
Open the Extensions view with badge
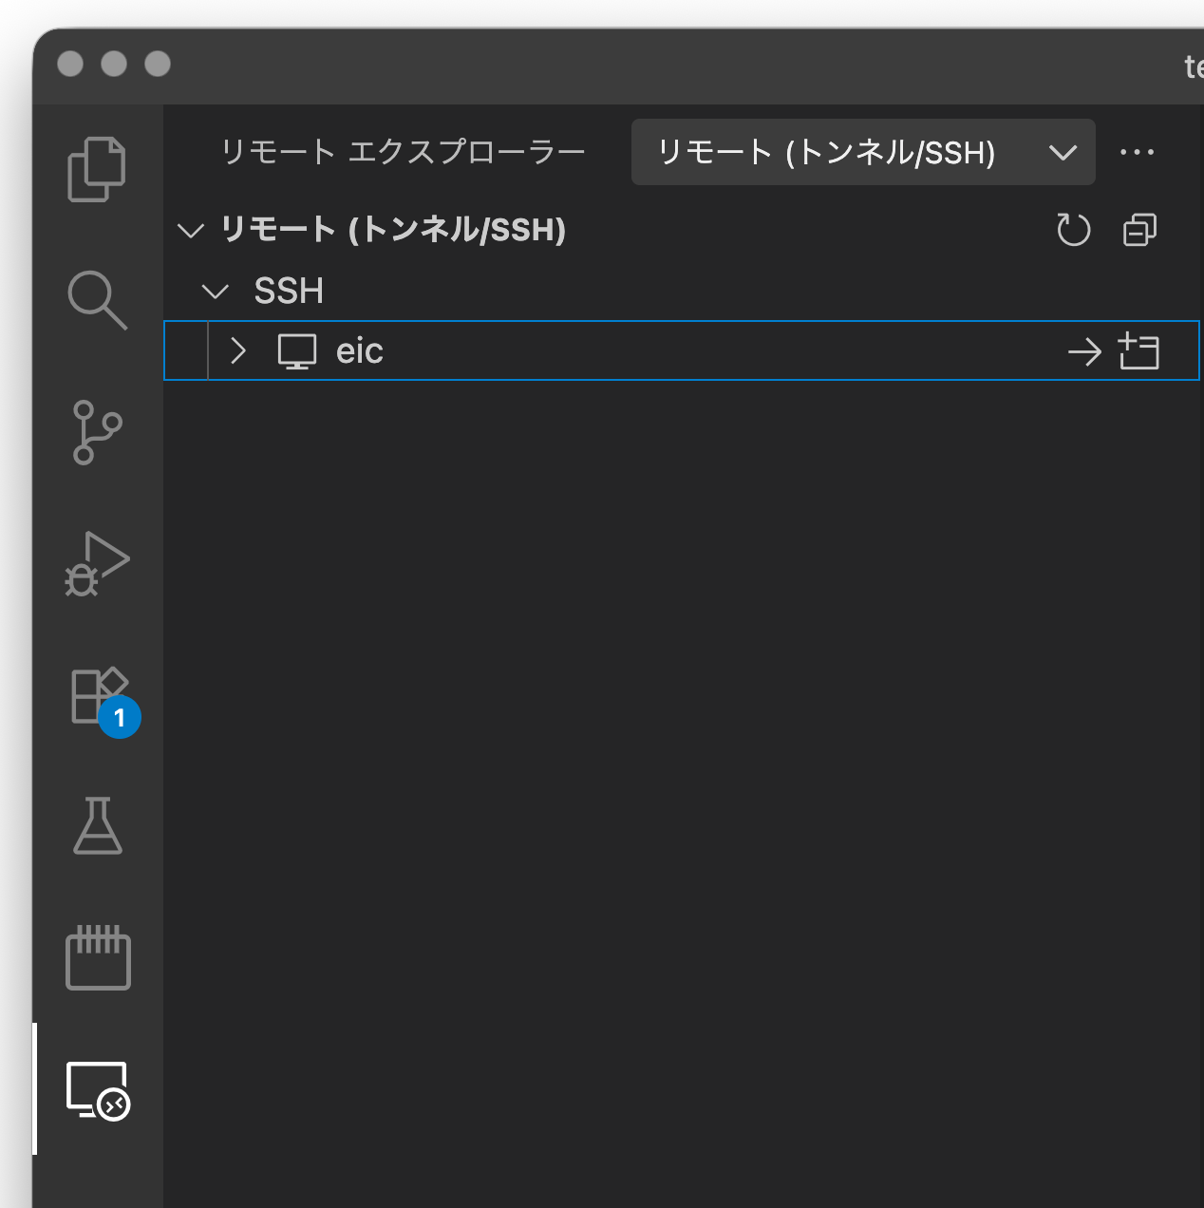(99, 697)
